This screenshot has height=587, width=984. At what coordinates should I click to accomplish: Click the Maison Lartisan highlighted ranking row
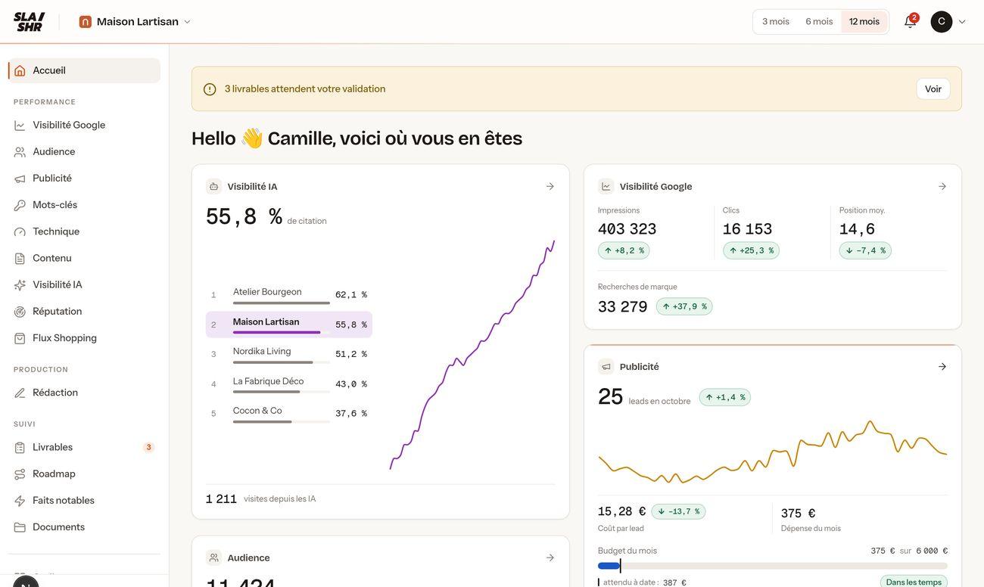[x=289, y=325]
